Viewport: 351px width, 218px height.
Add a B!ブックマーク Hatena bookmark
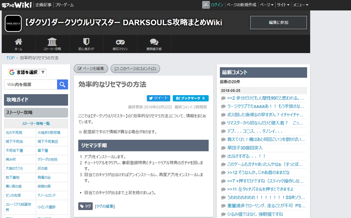[191, 98]
